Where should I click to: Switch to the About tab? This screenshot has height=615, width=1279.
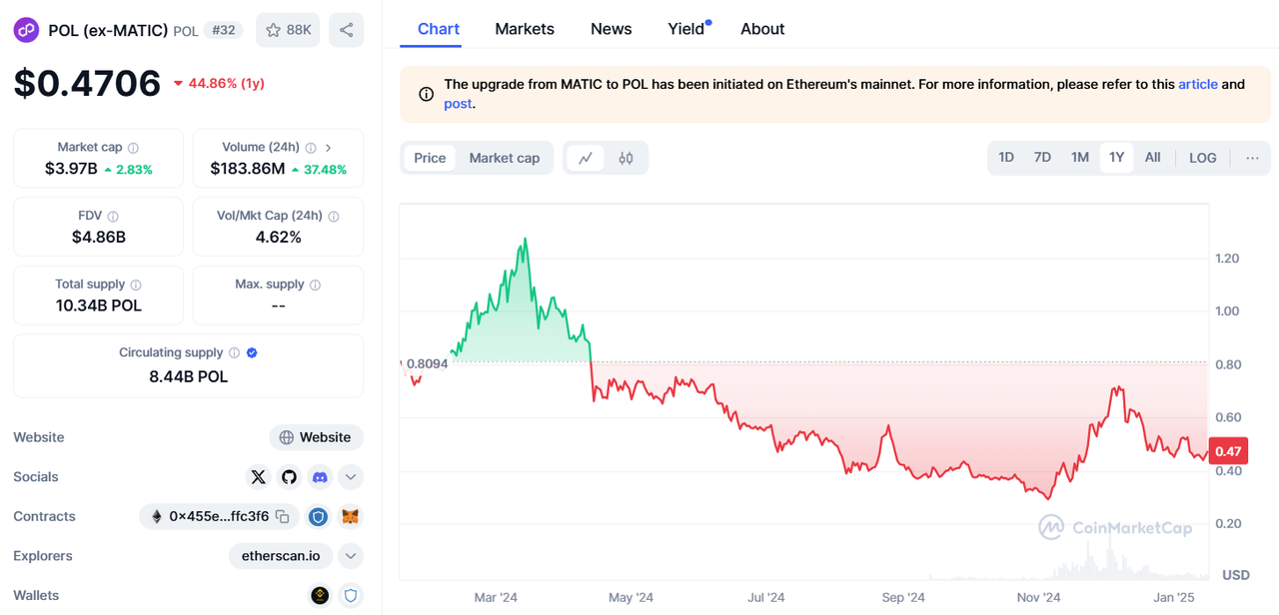(762, 29)
